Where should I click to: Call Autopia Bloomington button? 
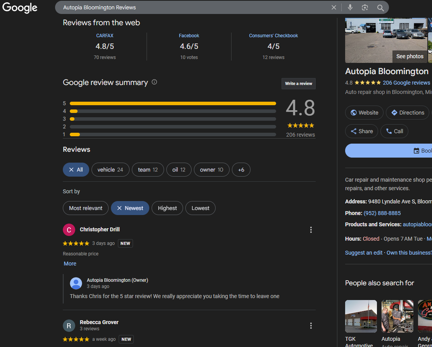(394, 131)
